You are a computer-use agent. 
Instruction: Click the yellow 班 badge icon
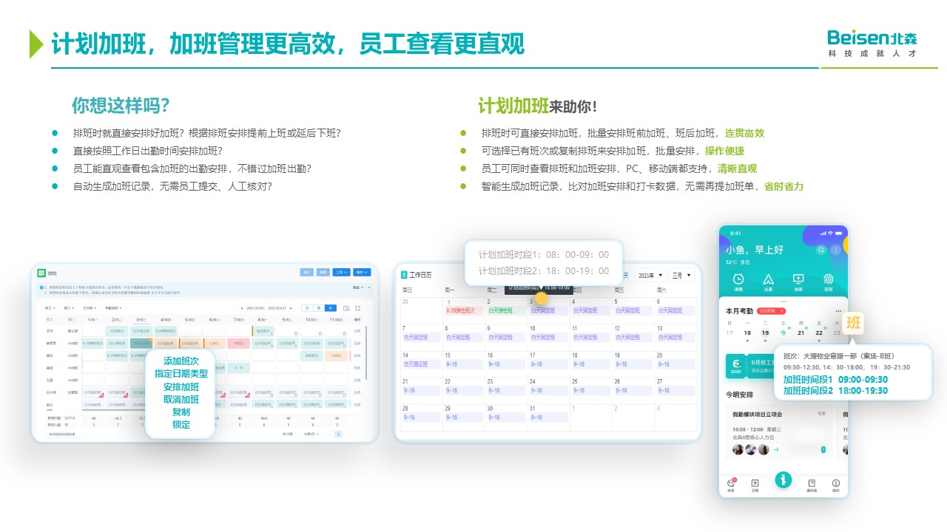[x=854, y=323]
